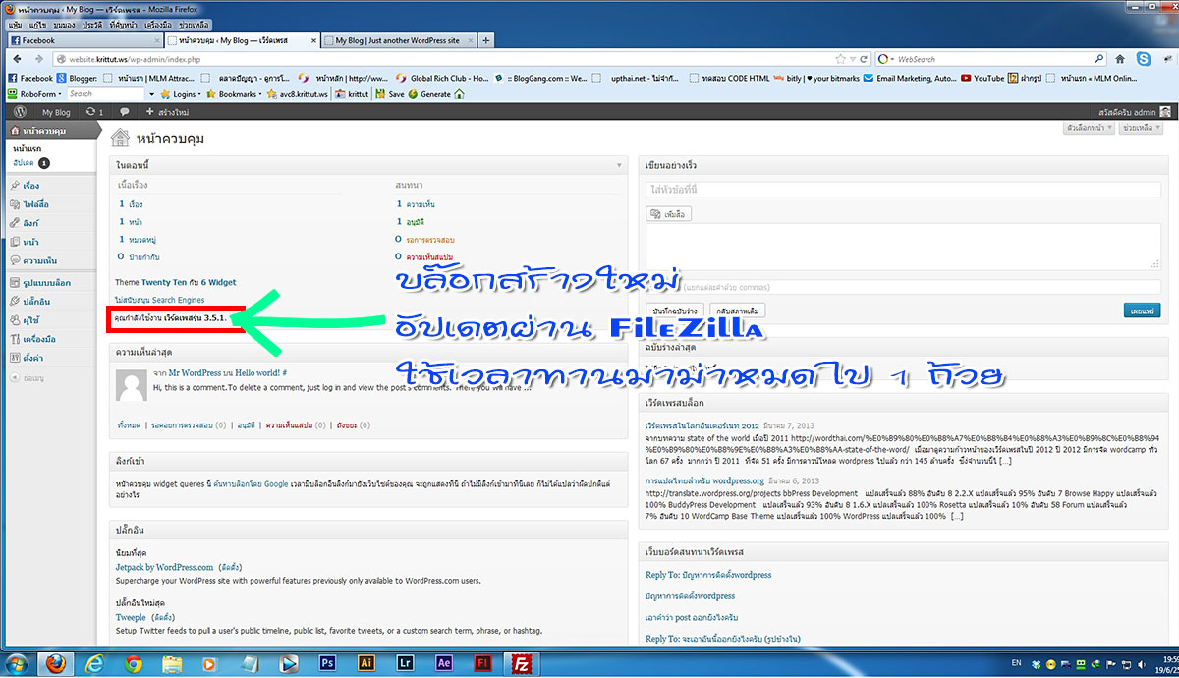Click the blue publish button in QuickPress
The height and width of the screenshot is (678, 1179).
(1142, 311)
